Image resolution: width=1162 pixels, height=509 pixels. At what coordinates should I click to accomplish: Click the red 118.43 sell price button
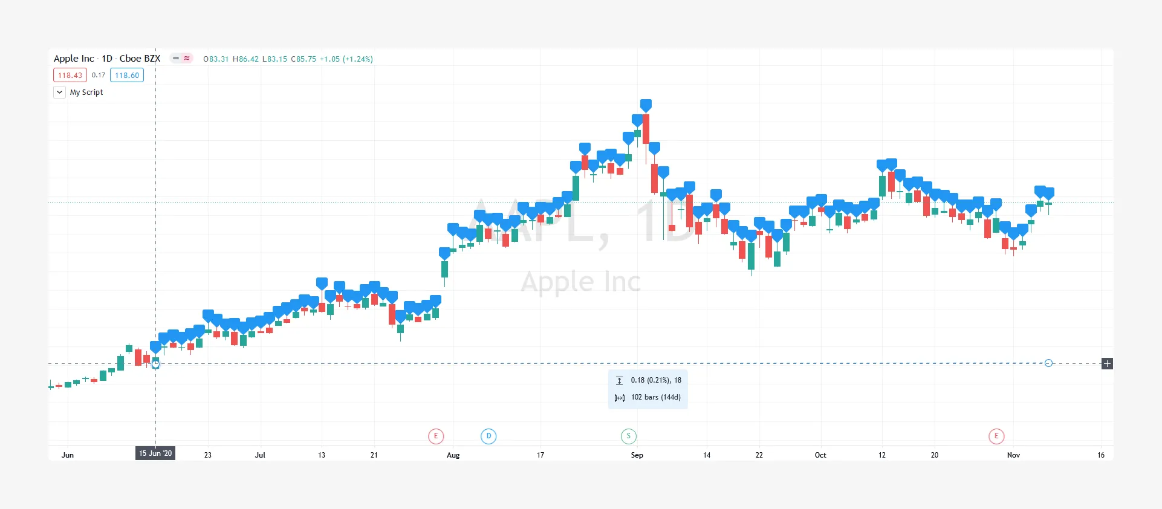point(70,76)
